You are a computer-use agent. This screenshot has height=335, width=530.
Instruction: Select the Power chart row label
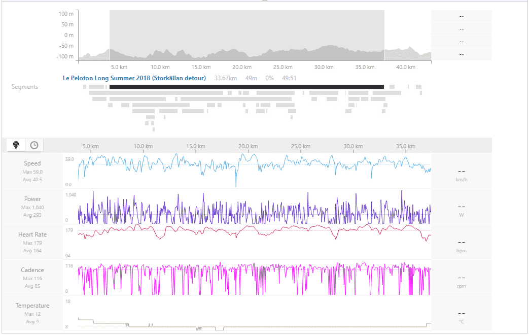coord(32,199)
